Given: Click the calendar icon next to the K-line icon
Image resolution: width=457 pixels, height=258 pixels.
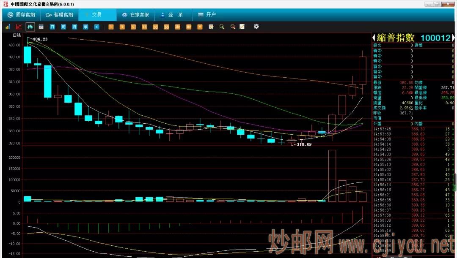Looking at the screenshot, I should (x=41, y=27).
